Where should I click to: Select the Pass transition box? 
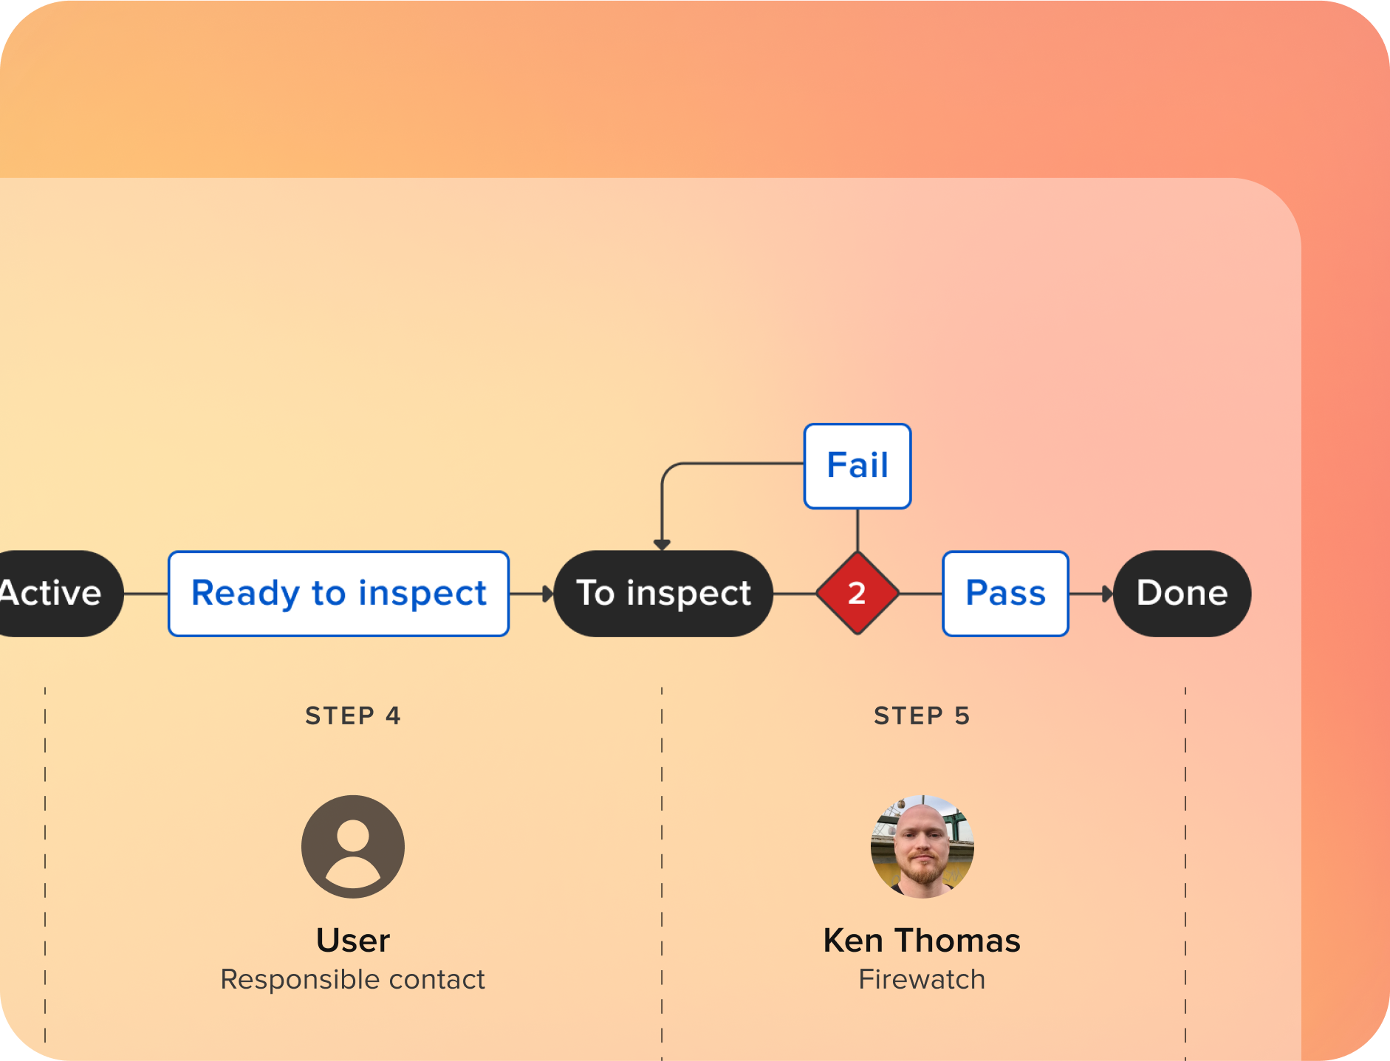pyautogui.click(x=1006, y=594)
